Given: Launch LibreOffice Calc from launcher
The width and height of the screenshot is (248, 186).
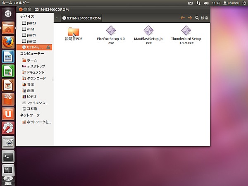Looking at the screenshot, I should 8,71.
